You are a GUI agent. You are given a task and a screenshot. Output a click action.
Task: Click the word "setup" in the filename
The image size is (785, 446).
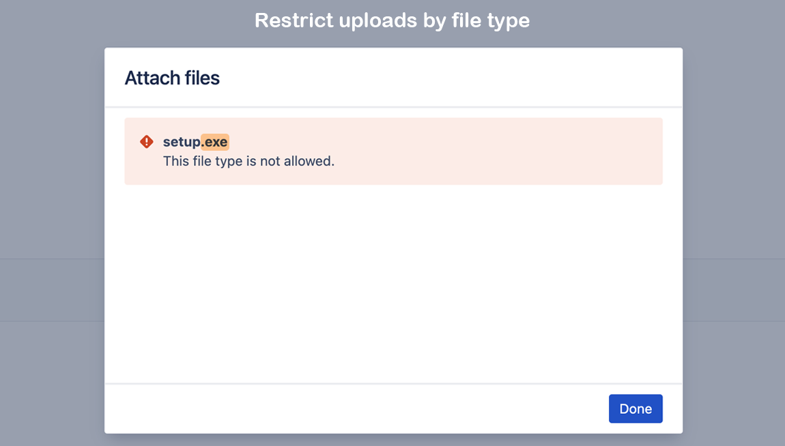(x=182, y=143)
